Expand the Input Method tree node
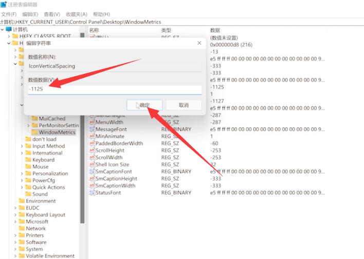This screenshot has width=364, height=259. pos(22,146)
